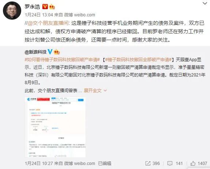Click the blue V badge beside 新浪科技
This screenshot has width=210, height=169.
(x=50, y=52)
